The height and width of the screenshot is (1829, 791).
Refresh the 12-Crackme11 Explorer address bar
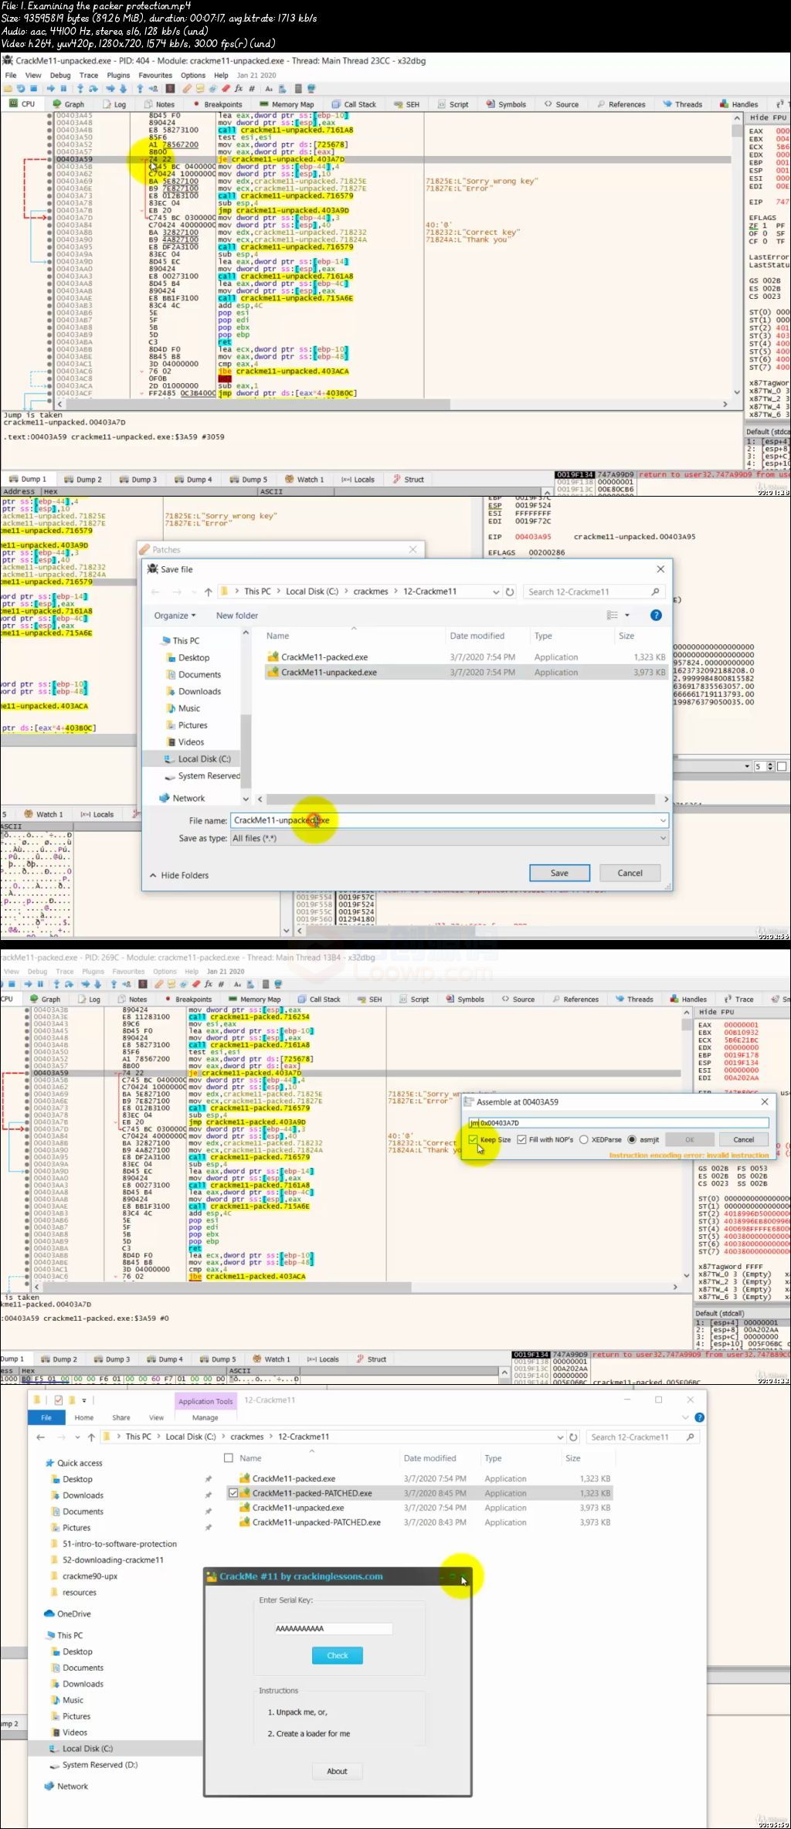pos(573,1437)
